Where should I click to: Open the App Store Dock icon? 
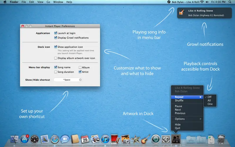pyautogui.click(x=25, y=139)
